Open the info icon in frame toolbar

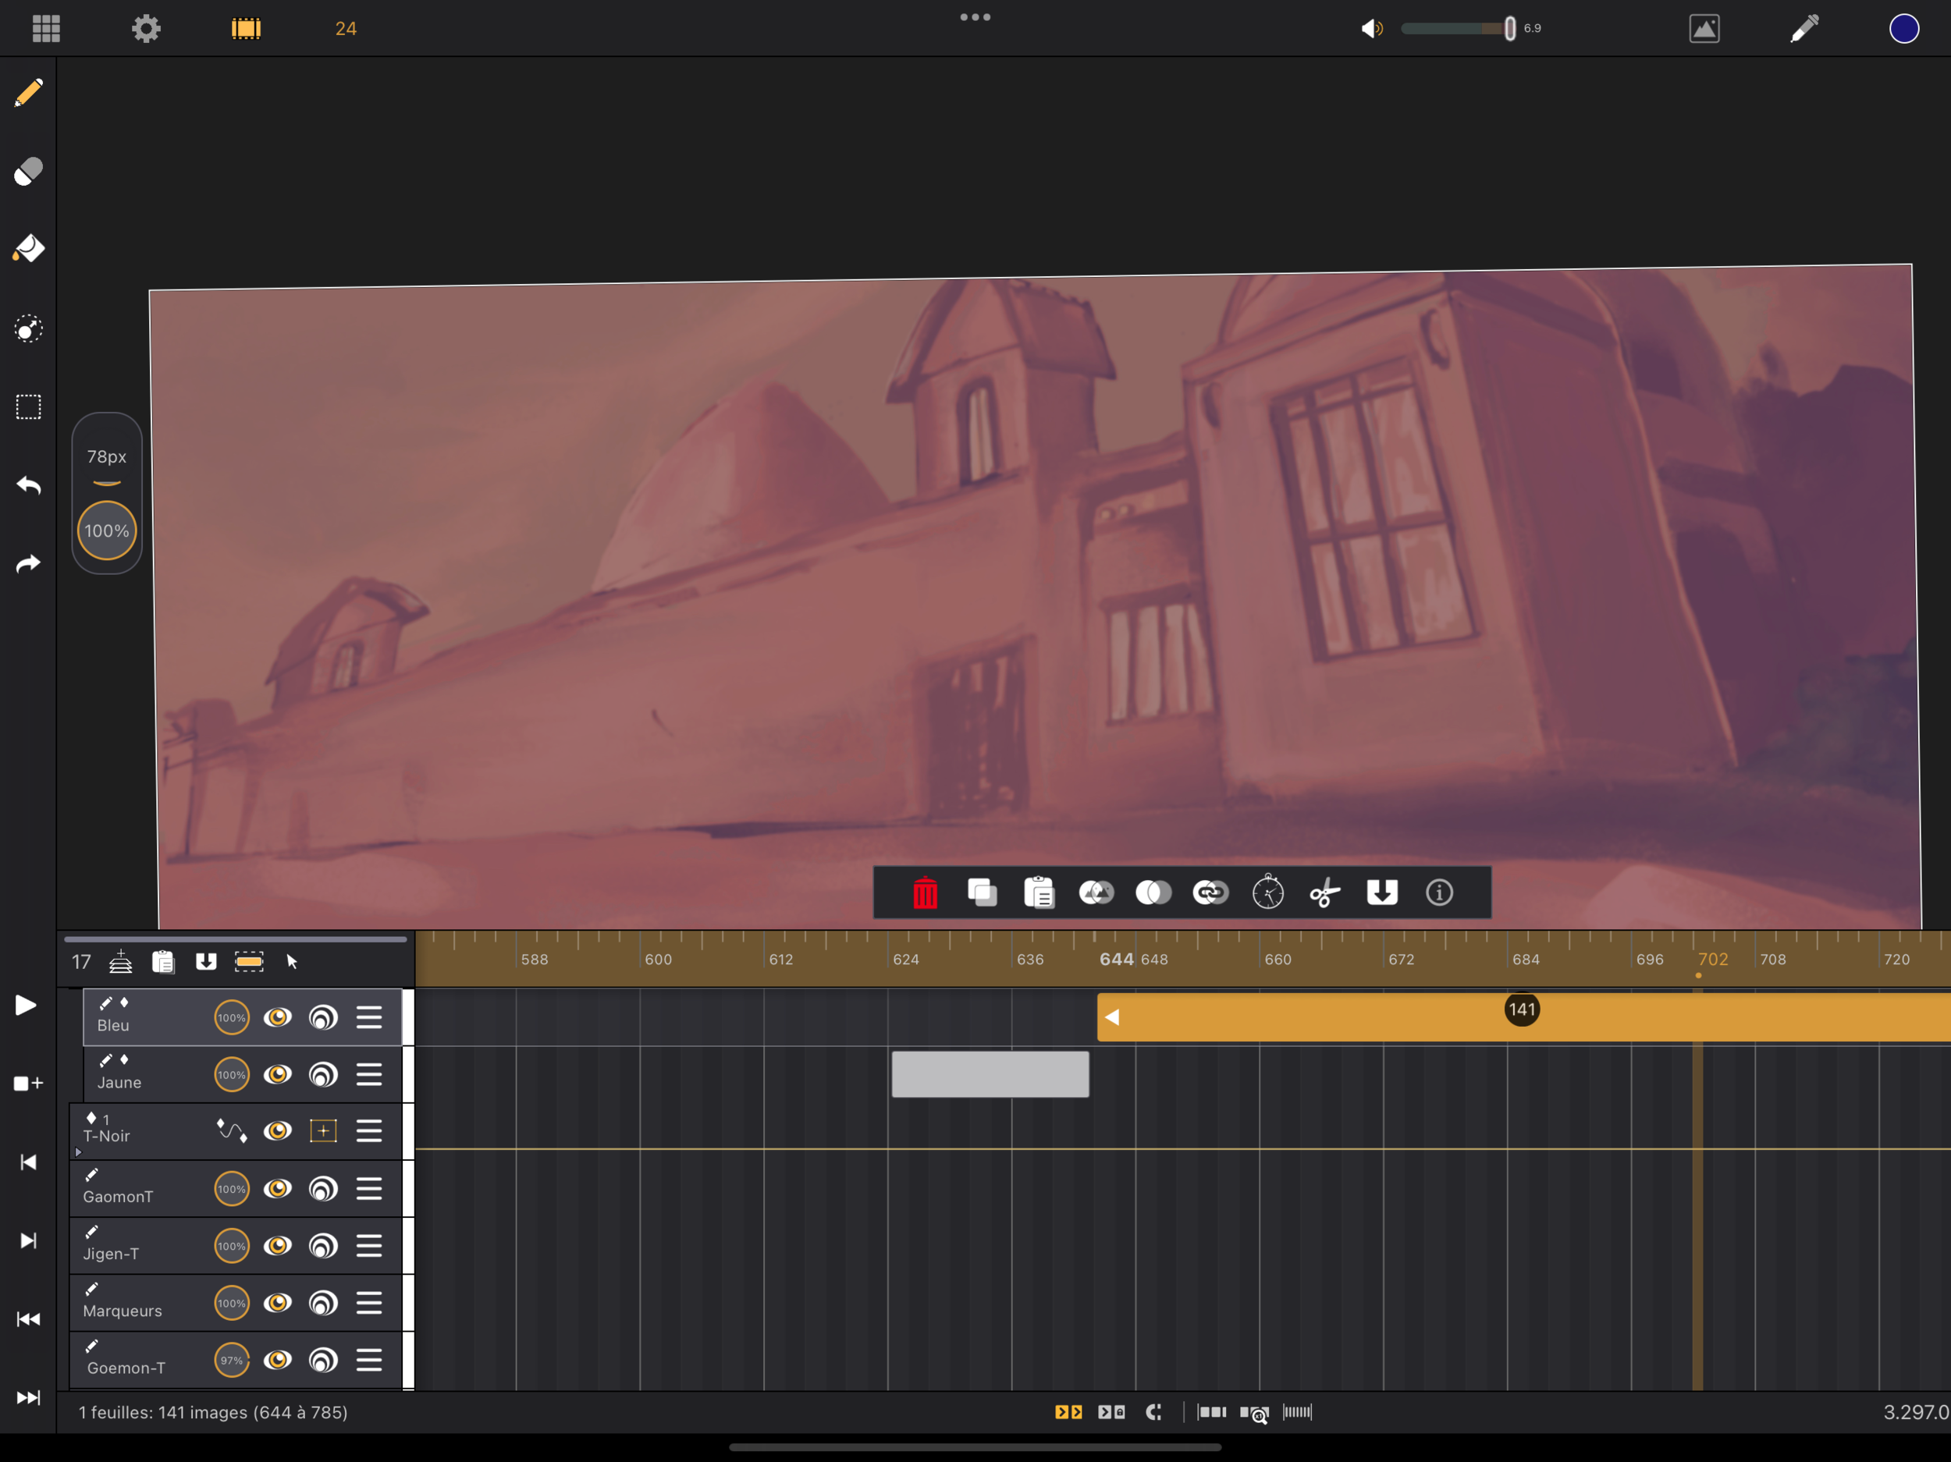pyautogui.click(x=1438, y=893)
